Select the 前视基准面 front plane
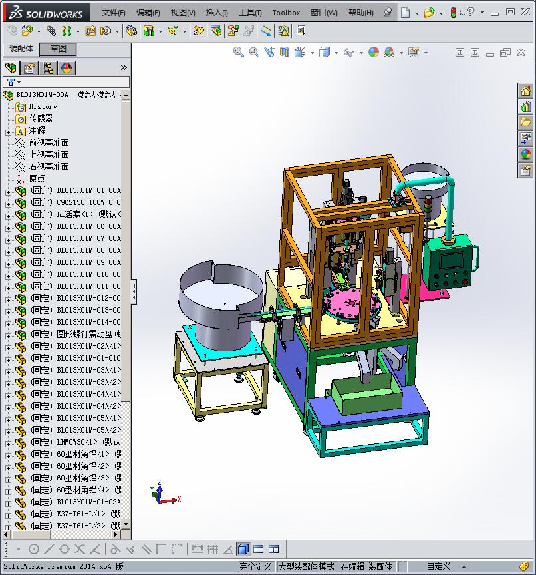This screenshot has height=575, width=536. click(x=49, y=142)
